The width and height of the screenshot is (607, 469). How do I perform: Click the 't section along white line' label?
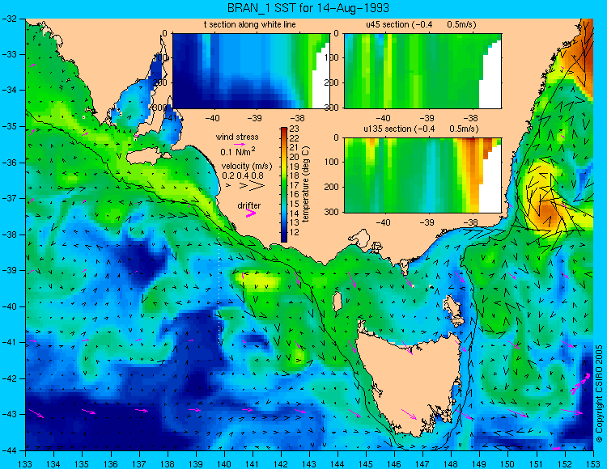point(250,24)
